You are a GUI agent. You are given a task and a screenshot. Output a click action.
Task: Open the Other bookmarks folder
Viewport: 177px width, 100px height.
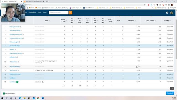point(160,8)
